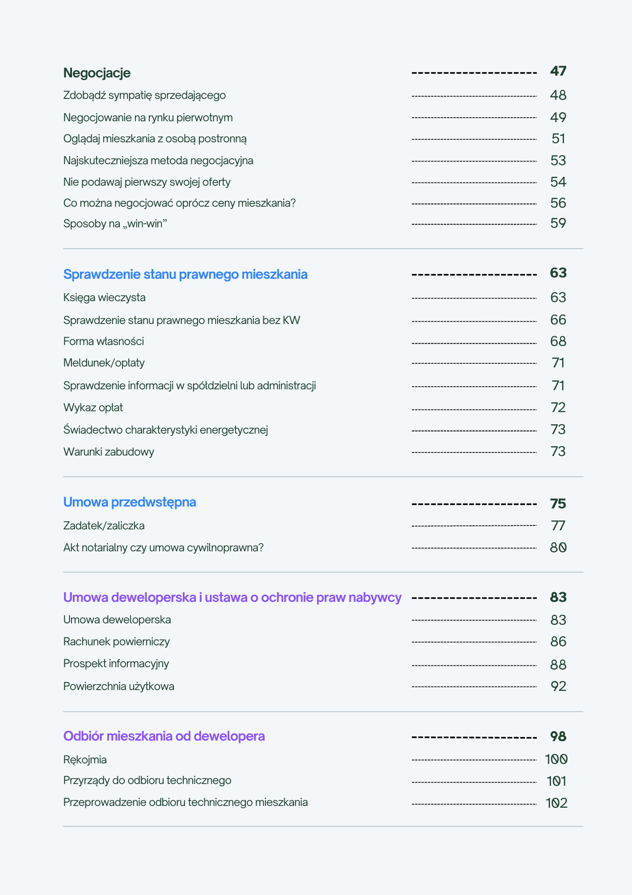Open the Negocjacje chapter heading

97,72
